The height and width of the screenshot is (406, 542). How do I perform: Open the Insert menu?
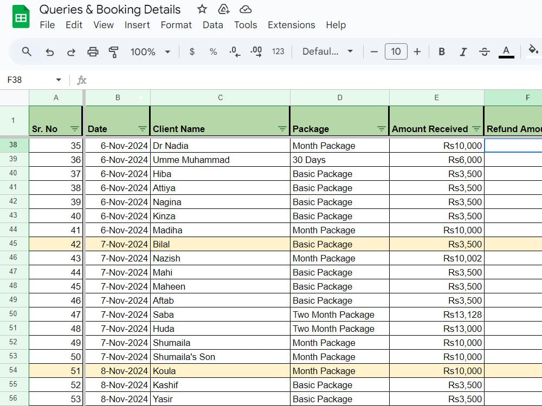pyautogui.click(x=137, y=25)
